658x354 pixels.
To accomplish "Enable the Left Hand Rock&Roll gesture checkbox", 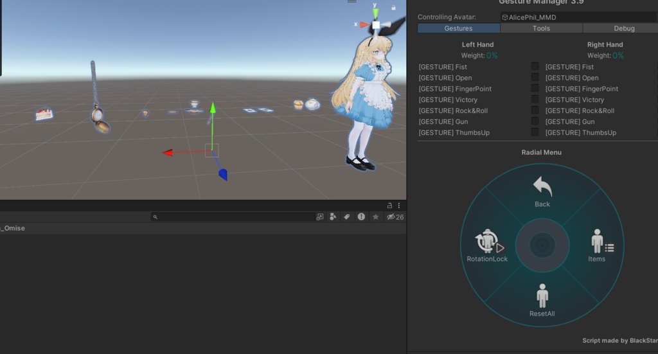I will coord(535,110).
